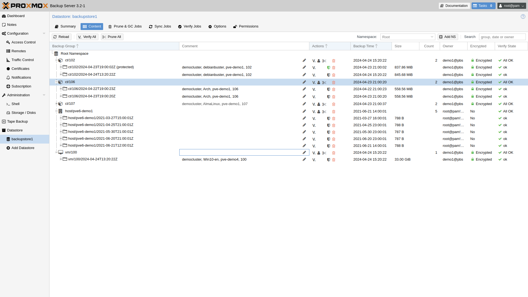Collapse the host/pve6-demo1 group tree
Screen dimensions: 528x297
pyautogui.click(x=56, y=111)
